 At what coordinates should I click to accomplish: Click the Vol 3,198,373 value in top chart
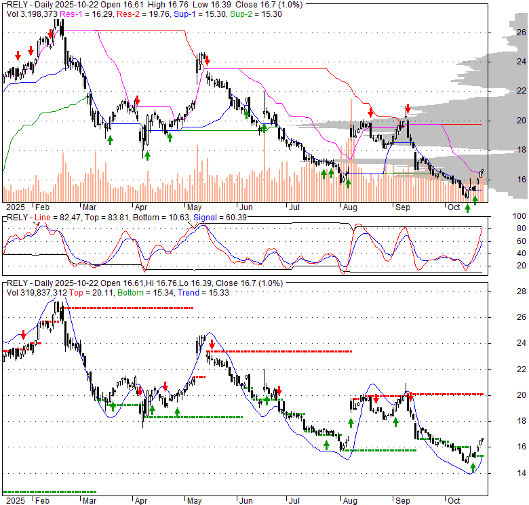pyautogui.click(x=33, y=14)
